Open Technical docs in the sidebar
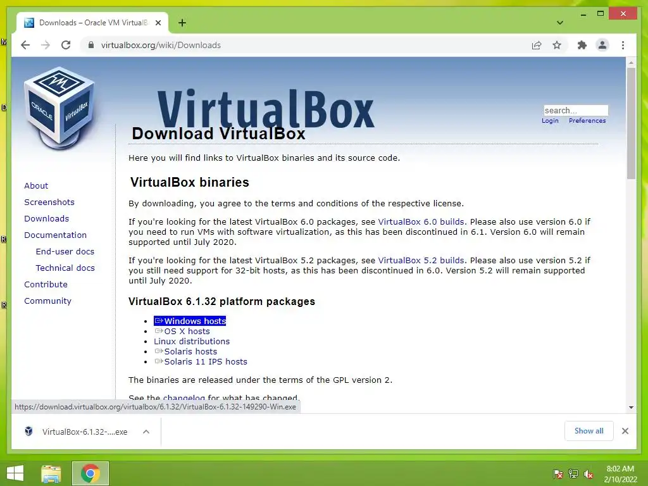 click(x=65, y=268)
